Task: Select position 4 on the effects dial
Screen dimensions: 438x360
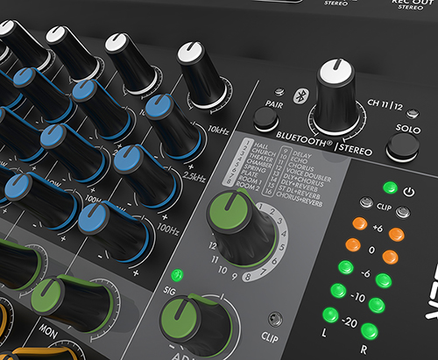Action: (283, 234)
